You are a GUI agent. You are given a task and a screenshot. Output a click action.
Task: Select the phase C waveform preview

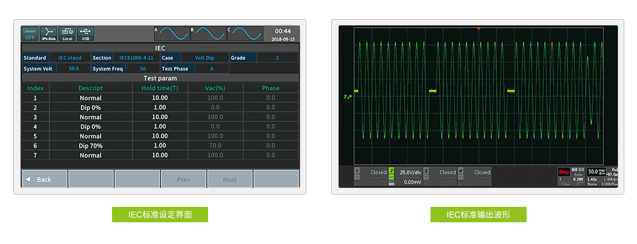pyautogui.click(x=245, y=34)
